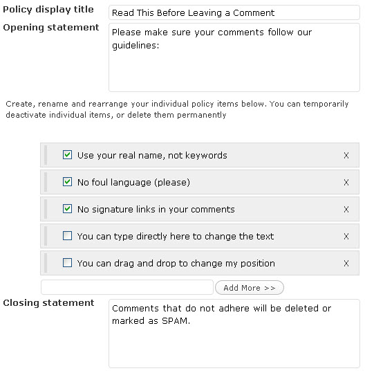The height and width of the screenshot is (373, 365).
Task: Activate 'You can drag and drop' checkbox
Action: click(67, 263)
